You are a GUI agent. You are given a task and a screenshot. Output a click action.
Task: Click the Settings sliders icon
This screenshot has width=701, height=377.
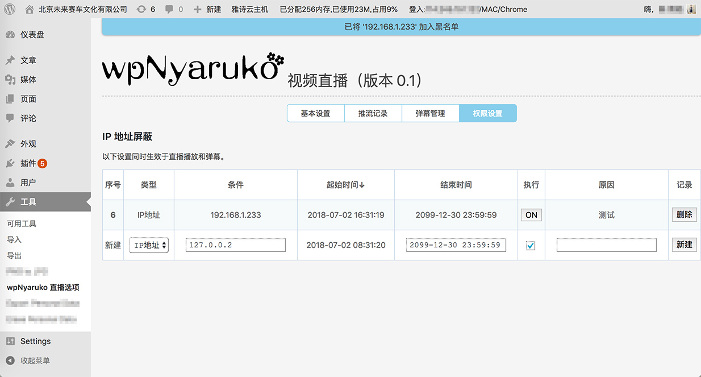[x=10, y=341]
